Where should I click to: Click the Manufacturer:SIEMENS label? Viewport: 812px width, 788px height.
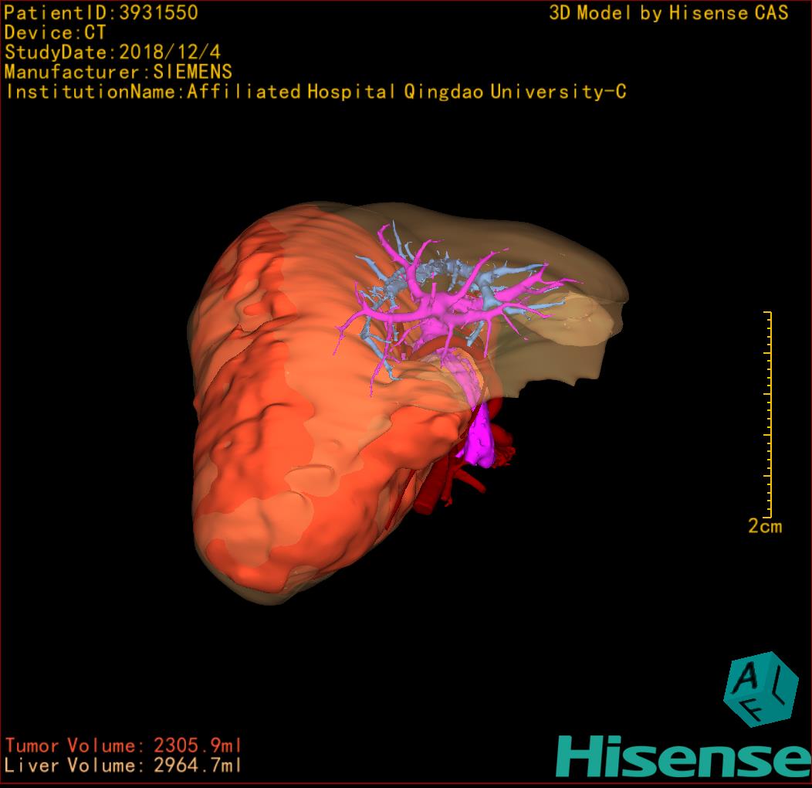coord(118,72)
